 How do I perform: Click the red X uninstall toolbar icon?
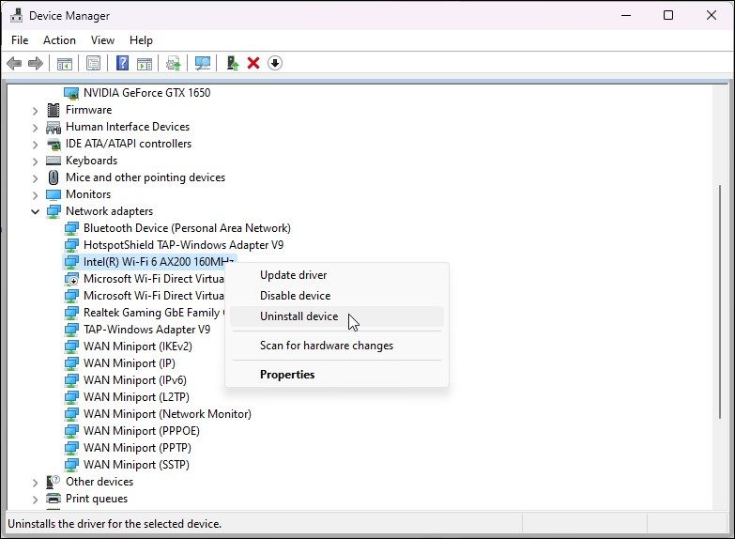click(253, 63)
